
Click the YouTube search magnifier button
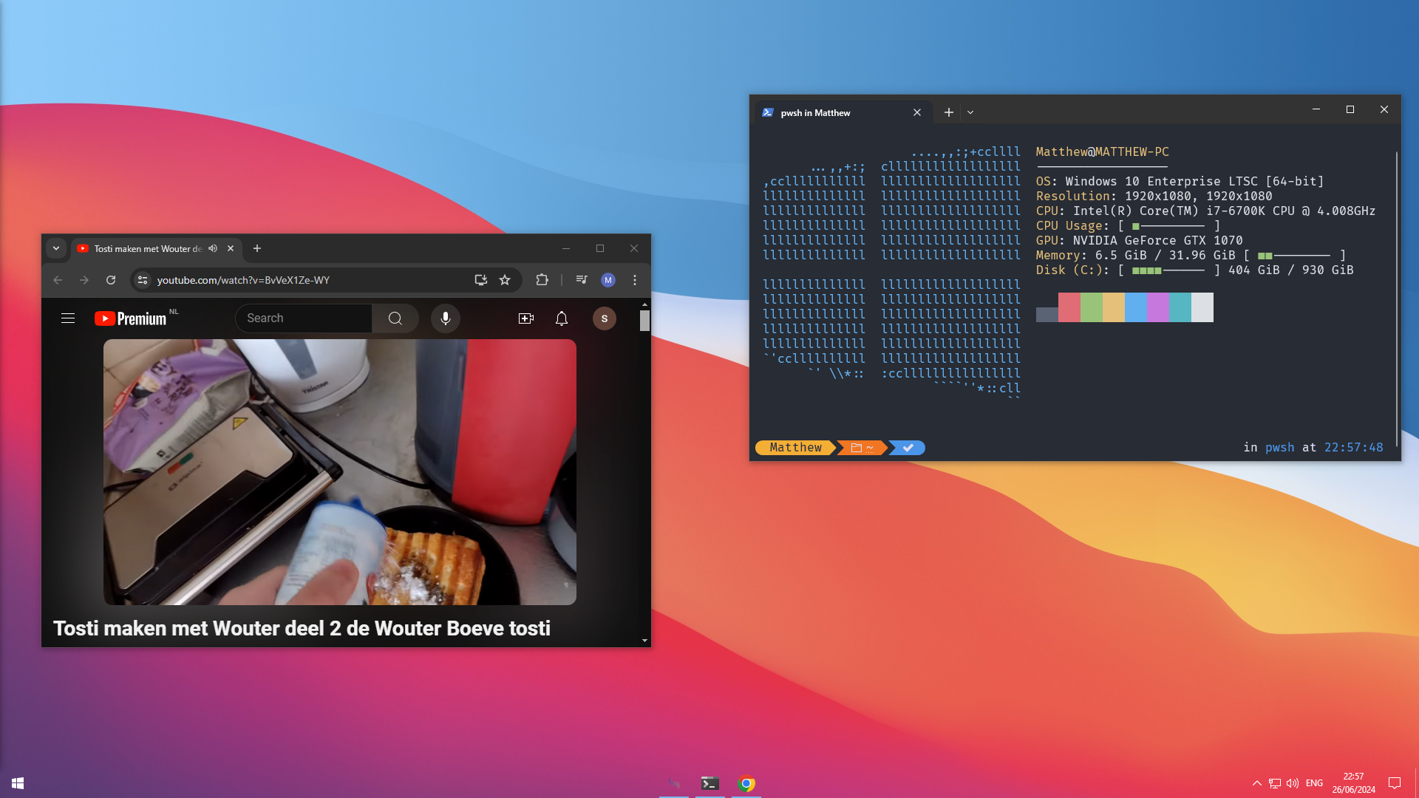pos(395,318)
